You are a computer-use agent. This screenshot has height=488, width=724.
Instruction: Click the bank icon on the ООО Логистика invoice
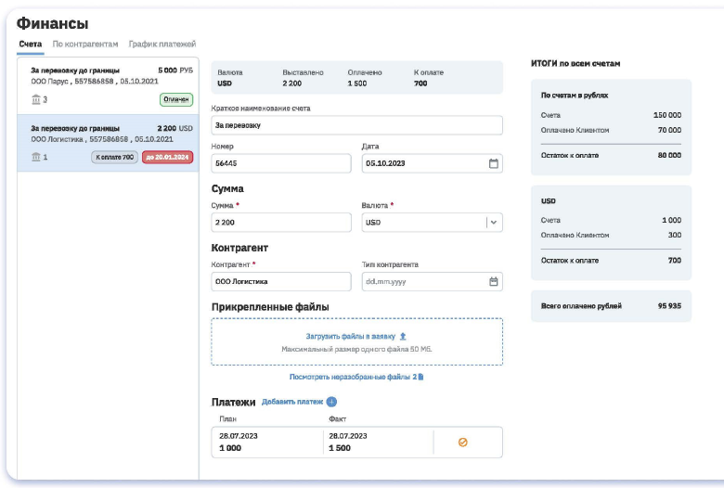click(36, 158)
